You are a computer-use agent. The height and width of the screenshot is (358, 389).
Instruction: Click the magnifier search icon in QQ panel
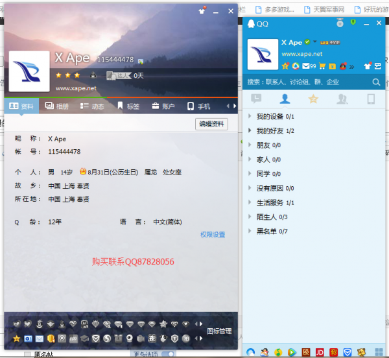[376, 82]
